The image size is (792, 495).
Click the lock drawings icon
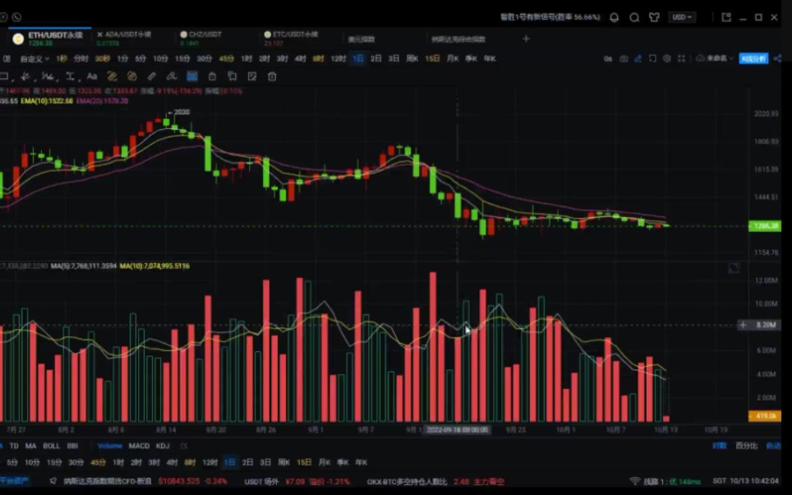click(x=212, y=76)
